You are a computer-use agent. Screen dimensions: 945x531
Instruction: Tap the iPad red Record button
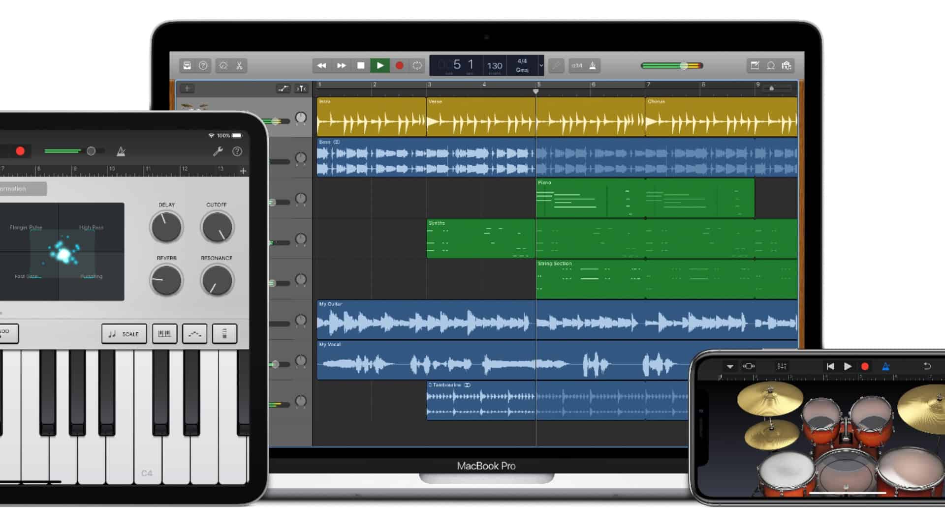tap(20, 151)
